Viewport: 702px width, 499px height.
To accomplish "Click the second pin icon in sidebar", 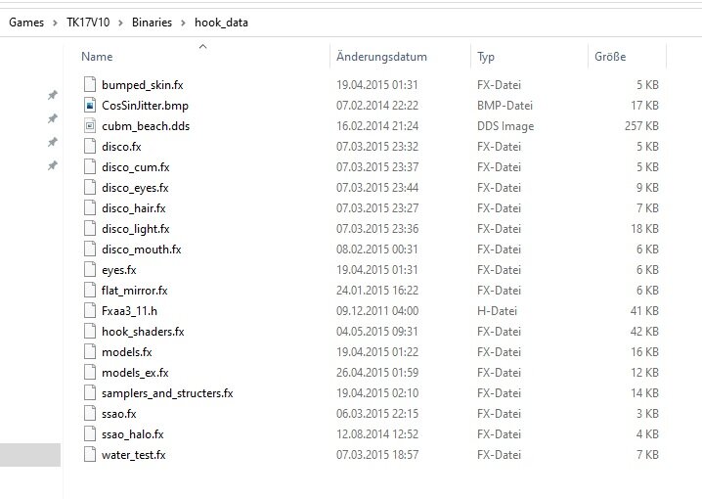I will tap(53, 118).
